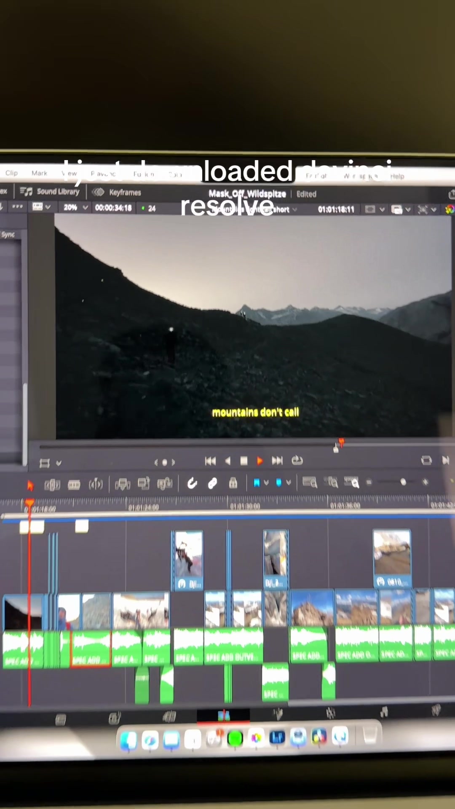Activate the Trim Edit Mode tool
The image size is (455, 809).
tap(52, 485)
